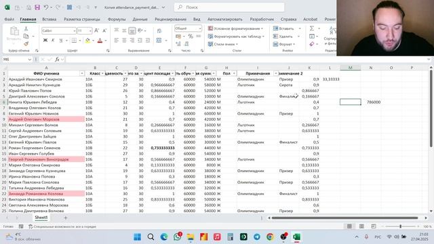Click the Стили ячеек button
Viewport: 434px width, 244px height.
click(x=223, y=44)
